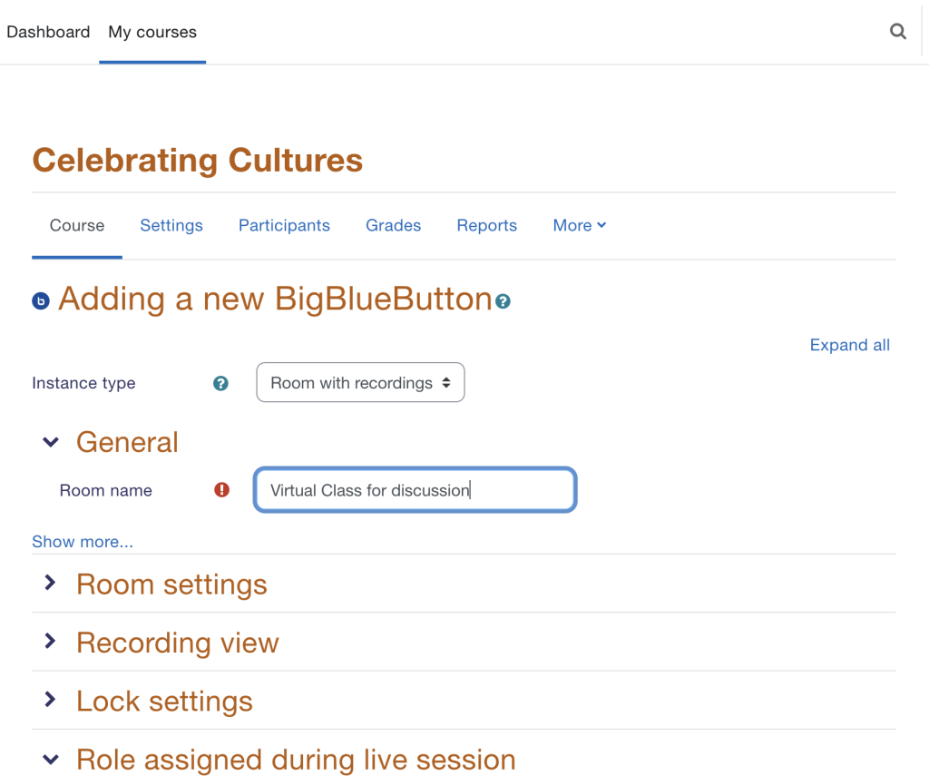Open the More menu dropdown
929x776 pixels.
(x=579, y=225)
